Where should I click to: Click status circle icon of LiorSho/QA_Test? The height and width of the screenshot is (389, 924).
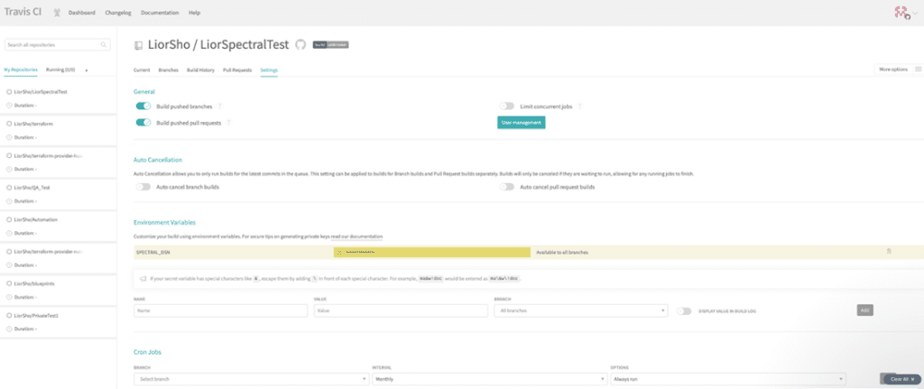(x=9, y=188)
